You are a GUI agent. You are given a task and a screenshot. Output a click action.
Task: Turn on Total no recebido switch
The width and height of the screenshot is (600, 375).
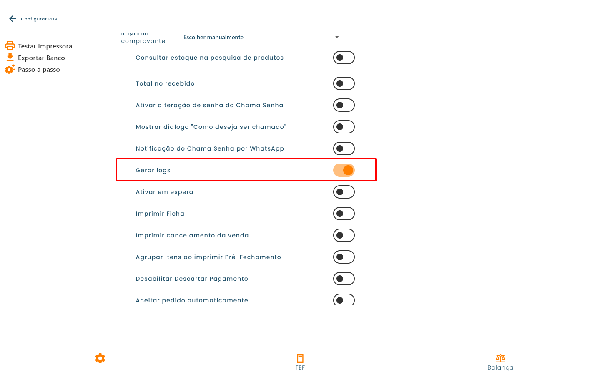(x=344, y=83)
